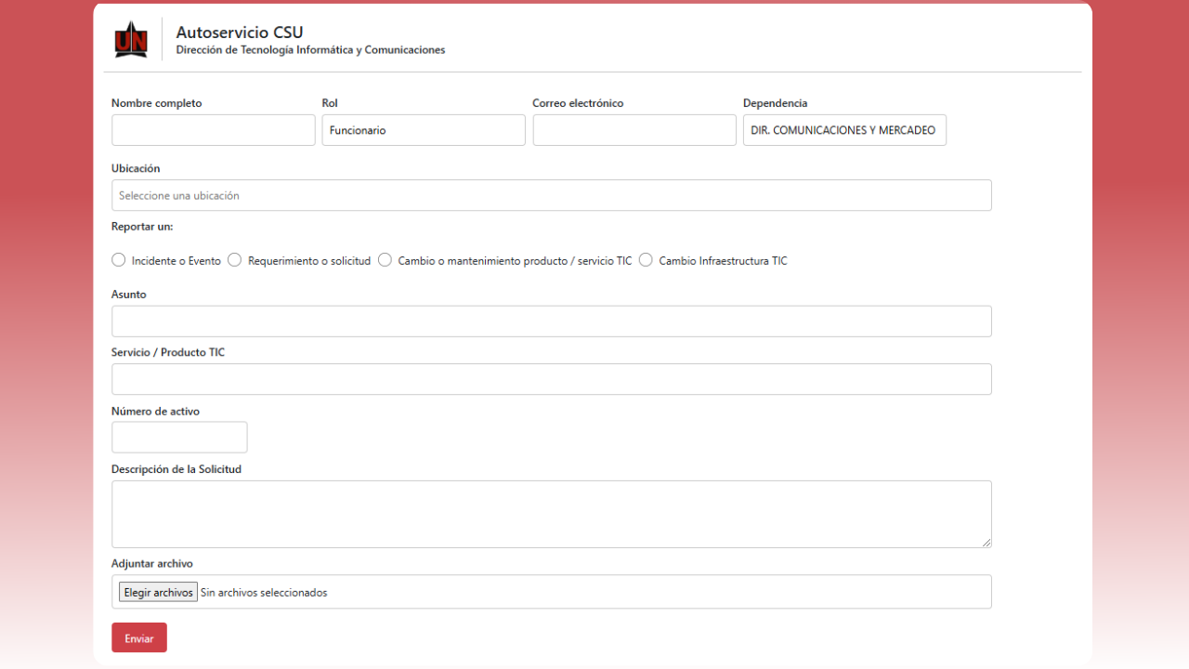The image size is (1189, 669).
Task: Choose the Requerimiento o solicitud option
Action: pyautogui.click(x=235, y=260)
